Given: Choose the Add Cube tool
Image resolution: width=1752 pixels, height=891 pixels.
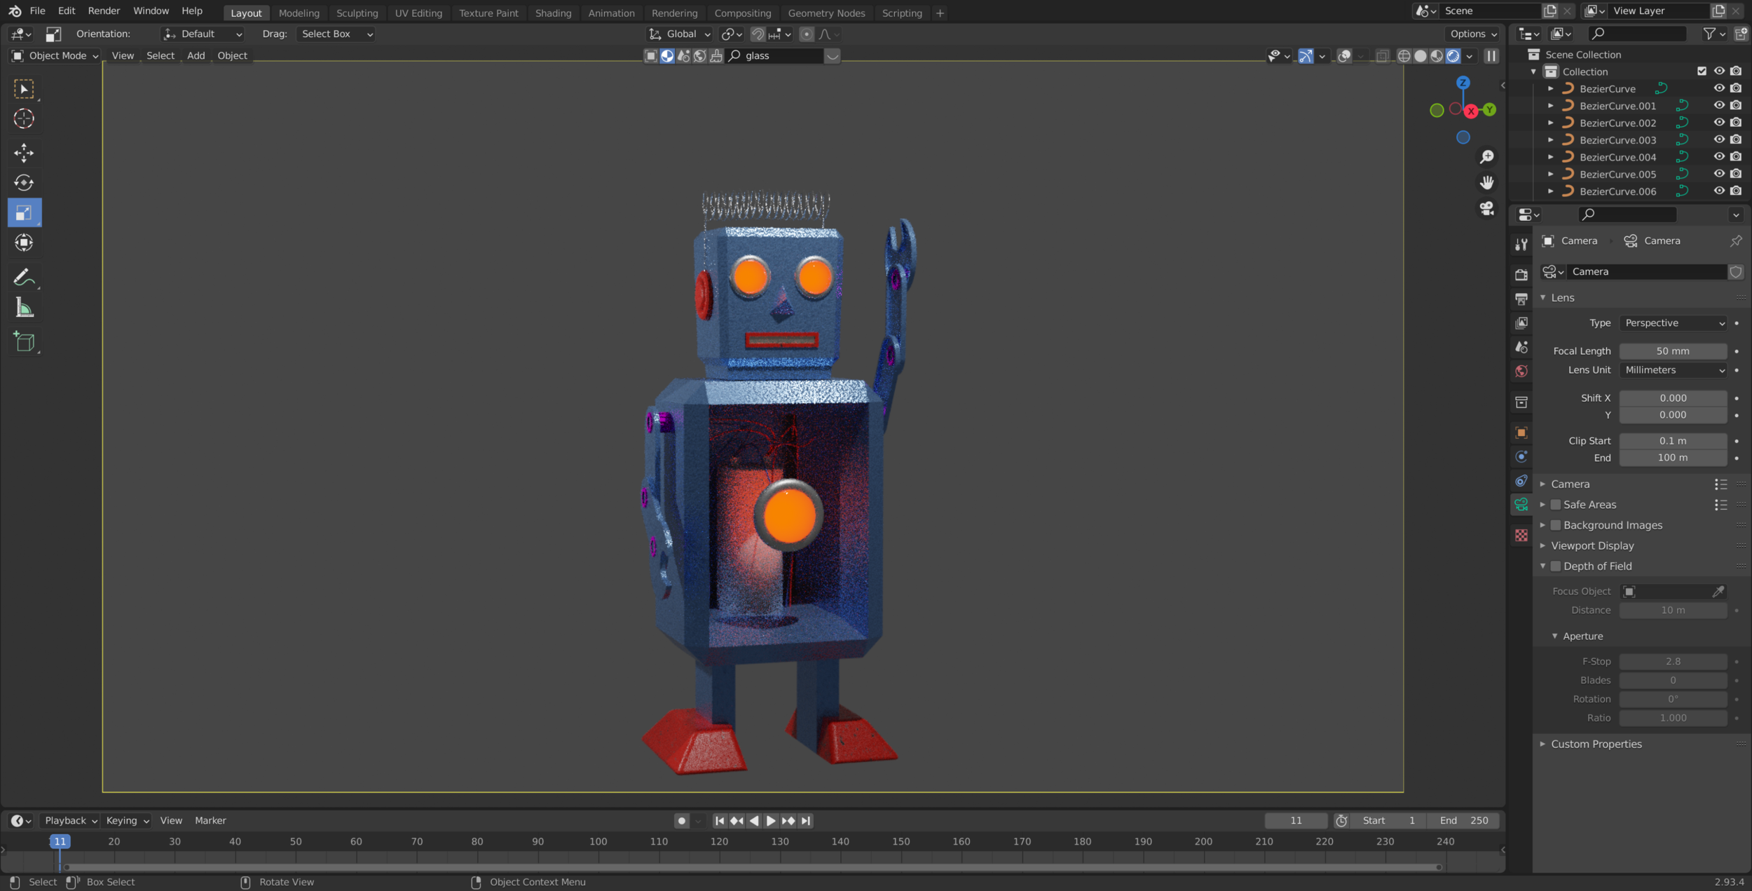Looking at the screenshot, I should point(24,342).
